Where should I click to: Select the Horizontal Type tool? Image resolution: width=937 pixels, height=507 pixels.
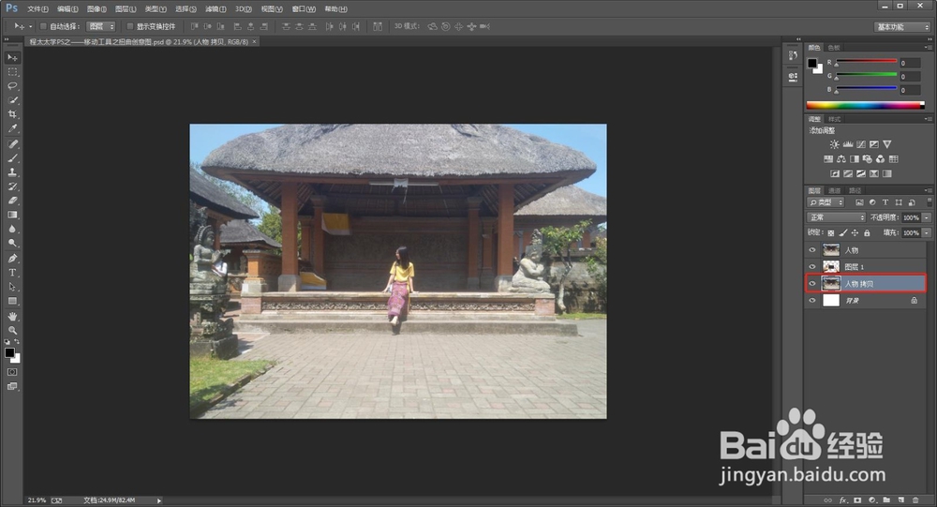(12, 273)
